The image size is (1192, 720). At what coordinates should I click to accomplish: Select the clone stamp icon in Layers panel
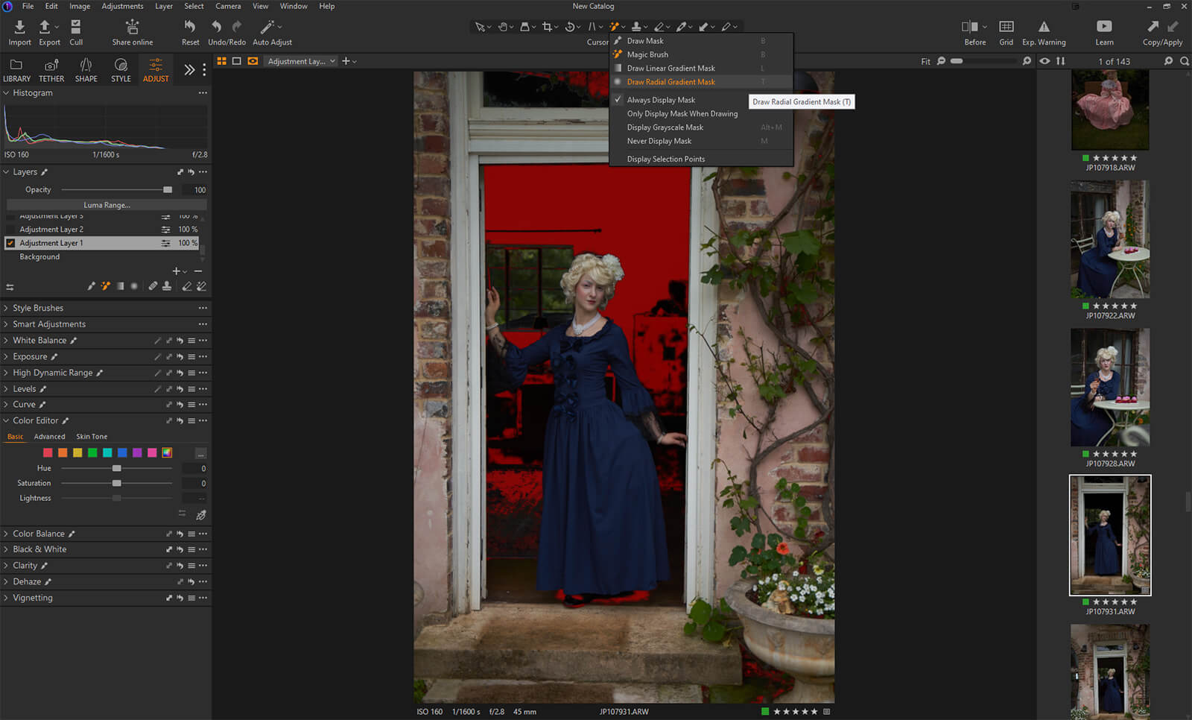tap(167, 286)
